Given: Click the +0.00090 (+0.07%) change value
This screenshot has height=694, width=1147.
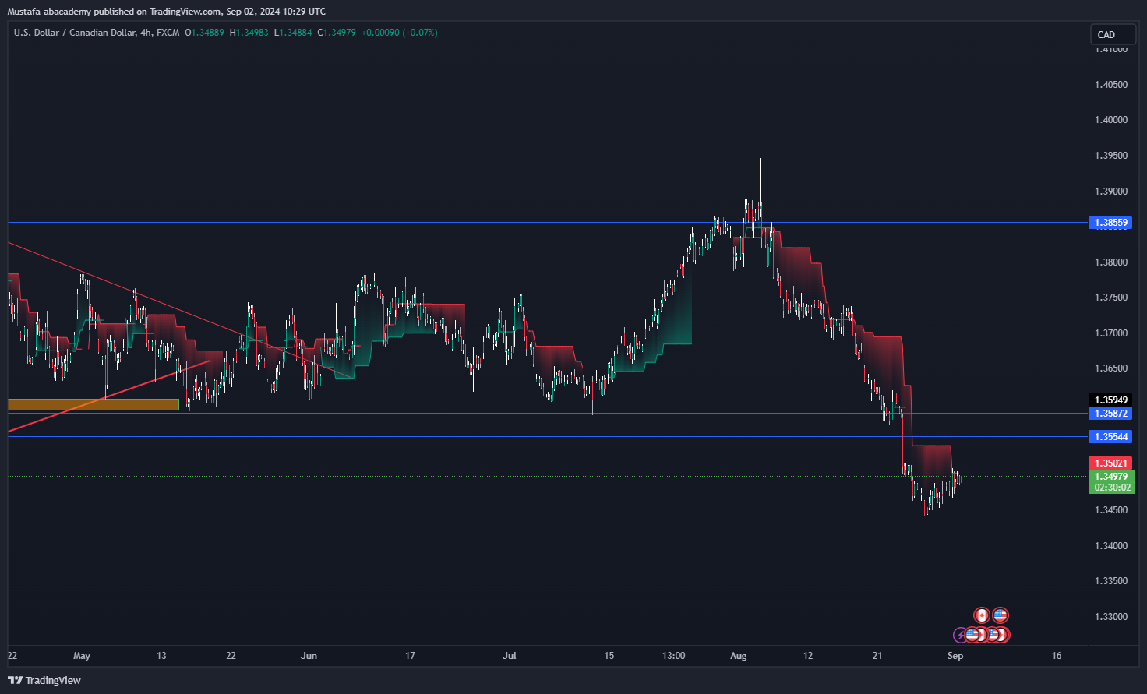Looking at the screenshot, I should point(399,33).
